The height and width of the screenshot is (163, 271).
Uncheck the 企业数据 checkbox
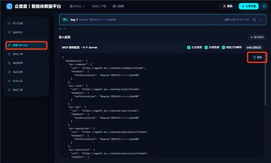(x=189, y=47)
